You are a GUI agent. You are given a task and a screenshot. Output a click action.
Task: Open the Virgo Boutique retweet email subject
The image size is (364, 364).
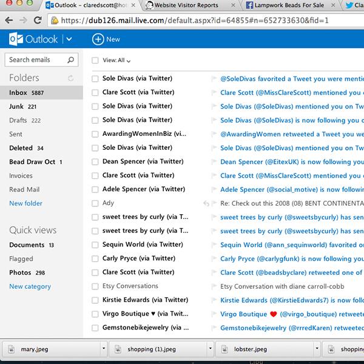(x=292, y=314)
